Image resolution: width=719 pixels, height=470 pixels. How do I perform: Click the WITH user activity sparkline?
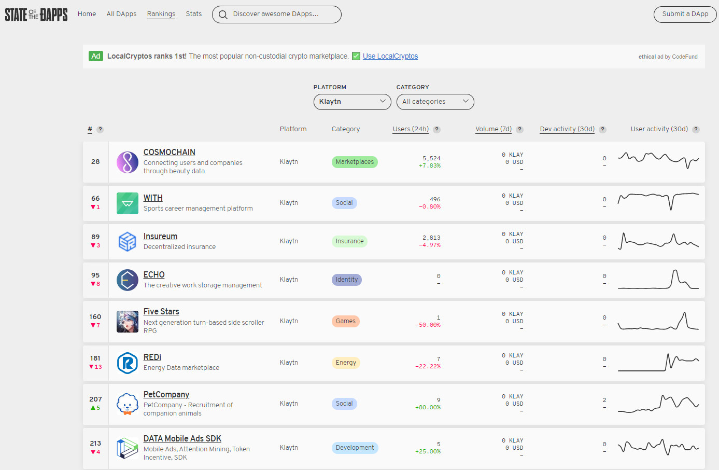[658, 201]
